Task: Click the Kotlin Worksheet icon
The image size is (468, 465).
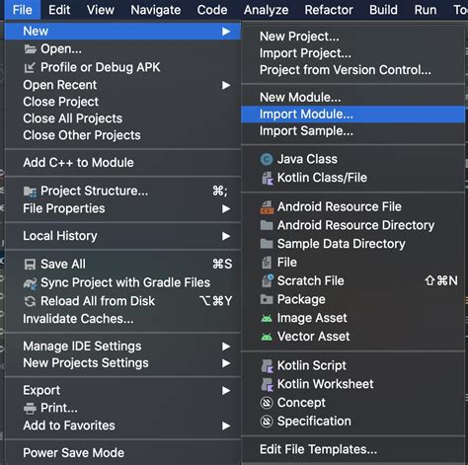Action: [x=267, y=384]
